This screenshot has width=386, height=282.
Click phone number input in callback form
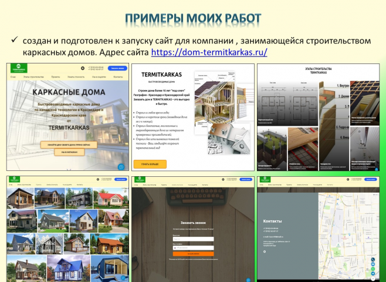(193, 248)
